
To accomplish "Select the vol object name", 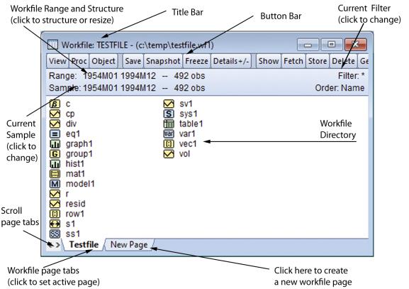I will 184,154.
